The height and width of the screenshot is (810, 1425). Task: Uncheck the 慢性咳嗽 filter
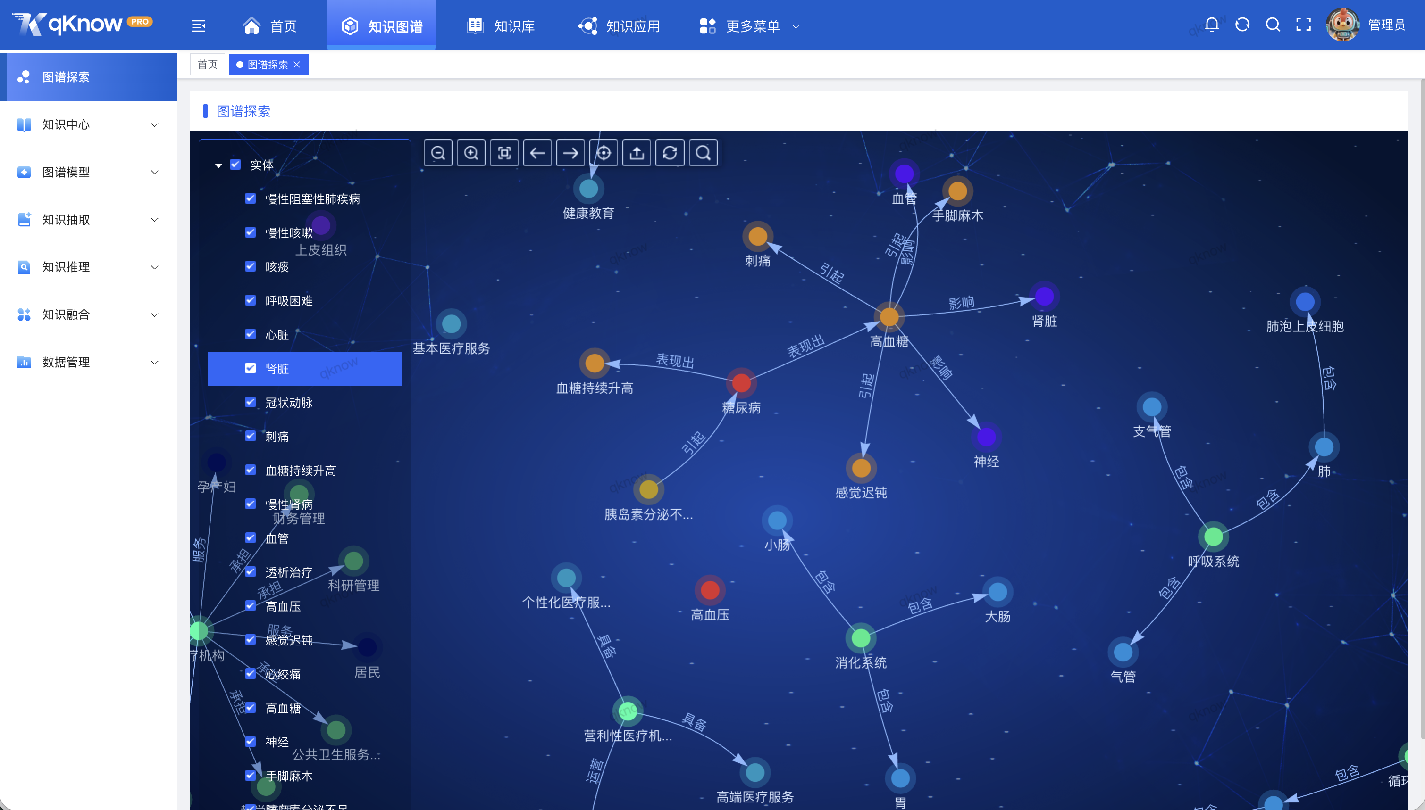(250, 232)
